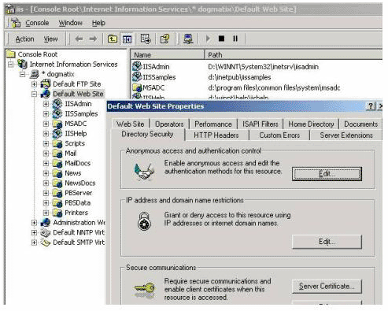Click the Server Certificate button
The image size is (388, 311).
click(x=327, y=287)
